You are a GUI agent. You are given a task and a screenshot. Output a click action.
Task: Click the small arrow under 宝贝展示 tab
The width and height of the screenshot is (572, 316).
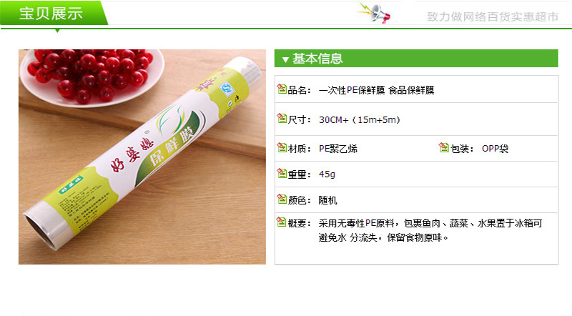point(57,31)
